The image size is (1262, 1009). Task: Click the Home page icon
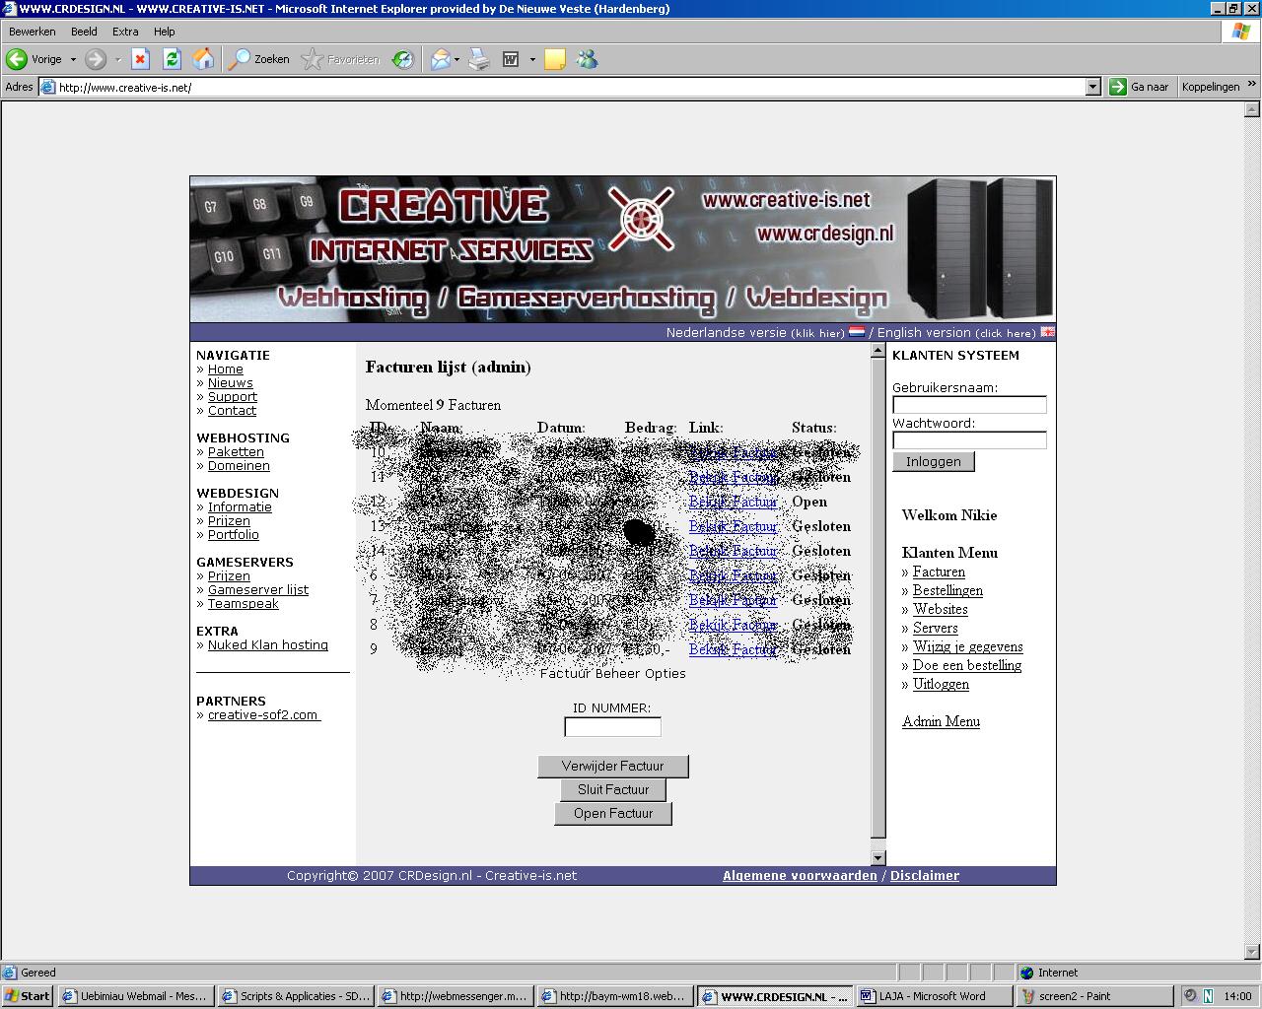tap(203, 59)
